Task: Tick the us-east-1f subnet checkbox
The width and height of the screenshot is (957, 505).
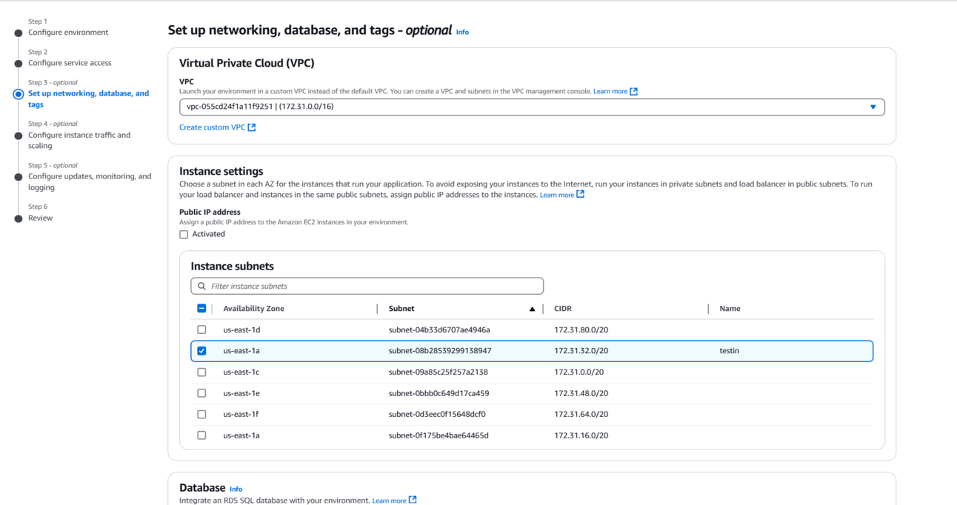Action: coord(201,415)
